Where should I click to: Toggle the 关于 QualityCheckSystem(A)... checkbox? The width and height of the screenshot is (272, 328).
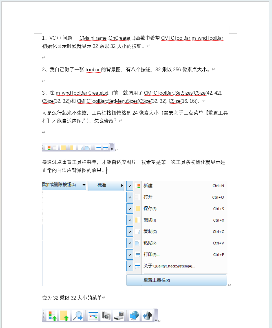(130, 266)
